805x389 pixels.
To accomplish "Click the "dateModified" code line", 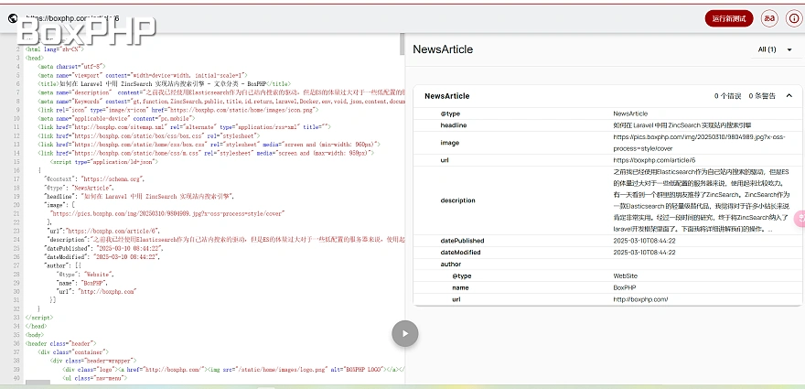I will tap(102, 256).
